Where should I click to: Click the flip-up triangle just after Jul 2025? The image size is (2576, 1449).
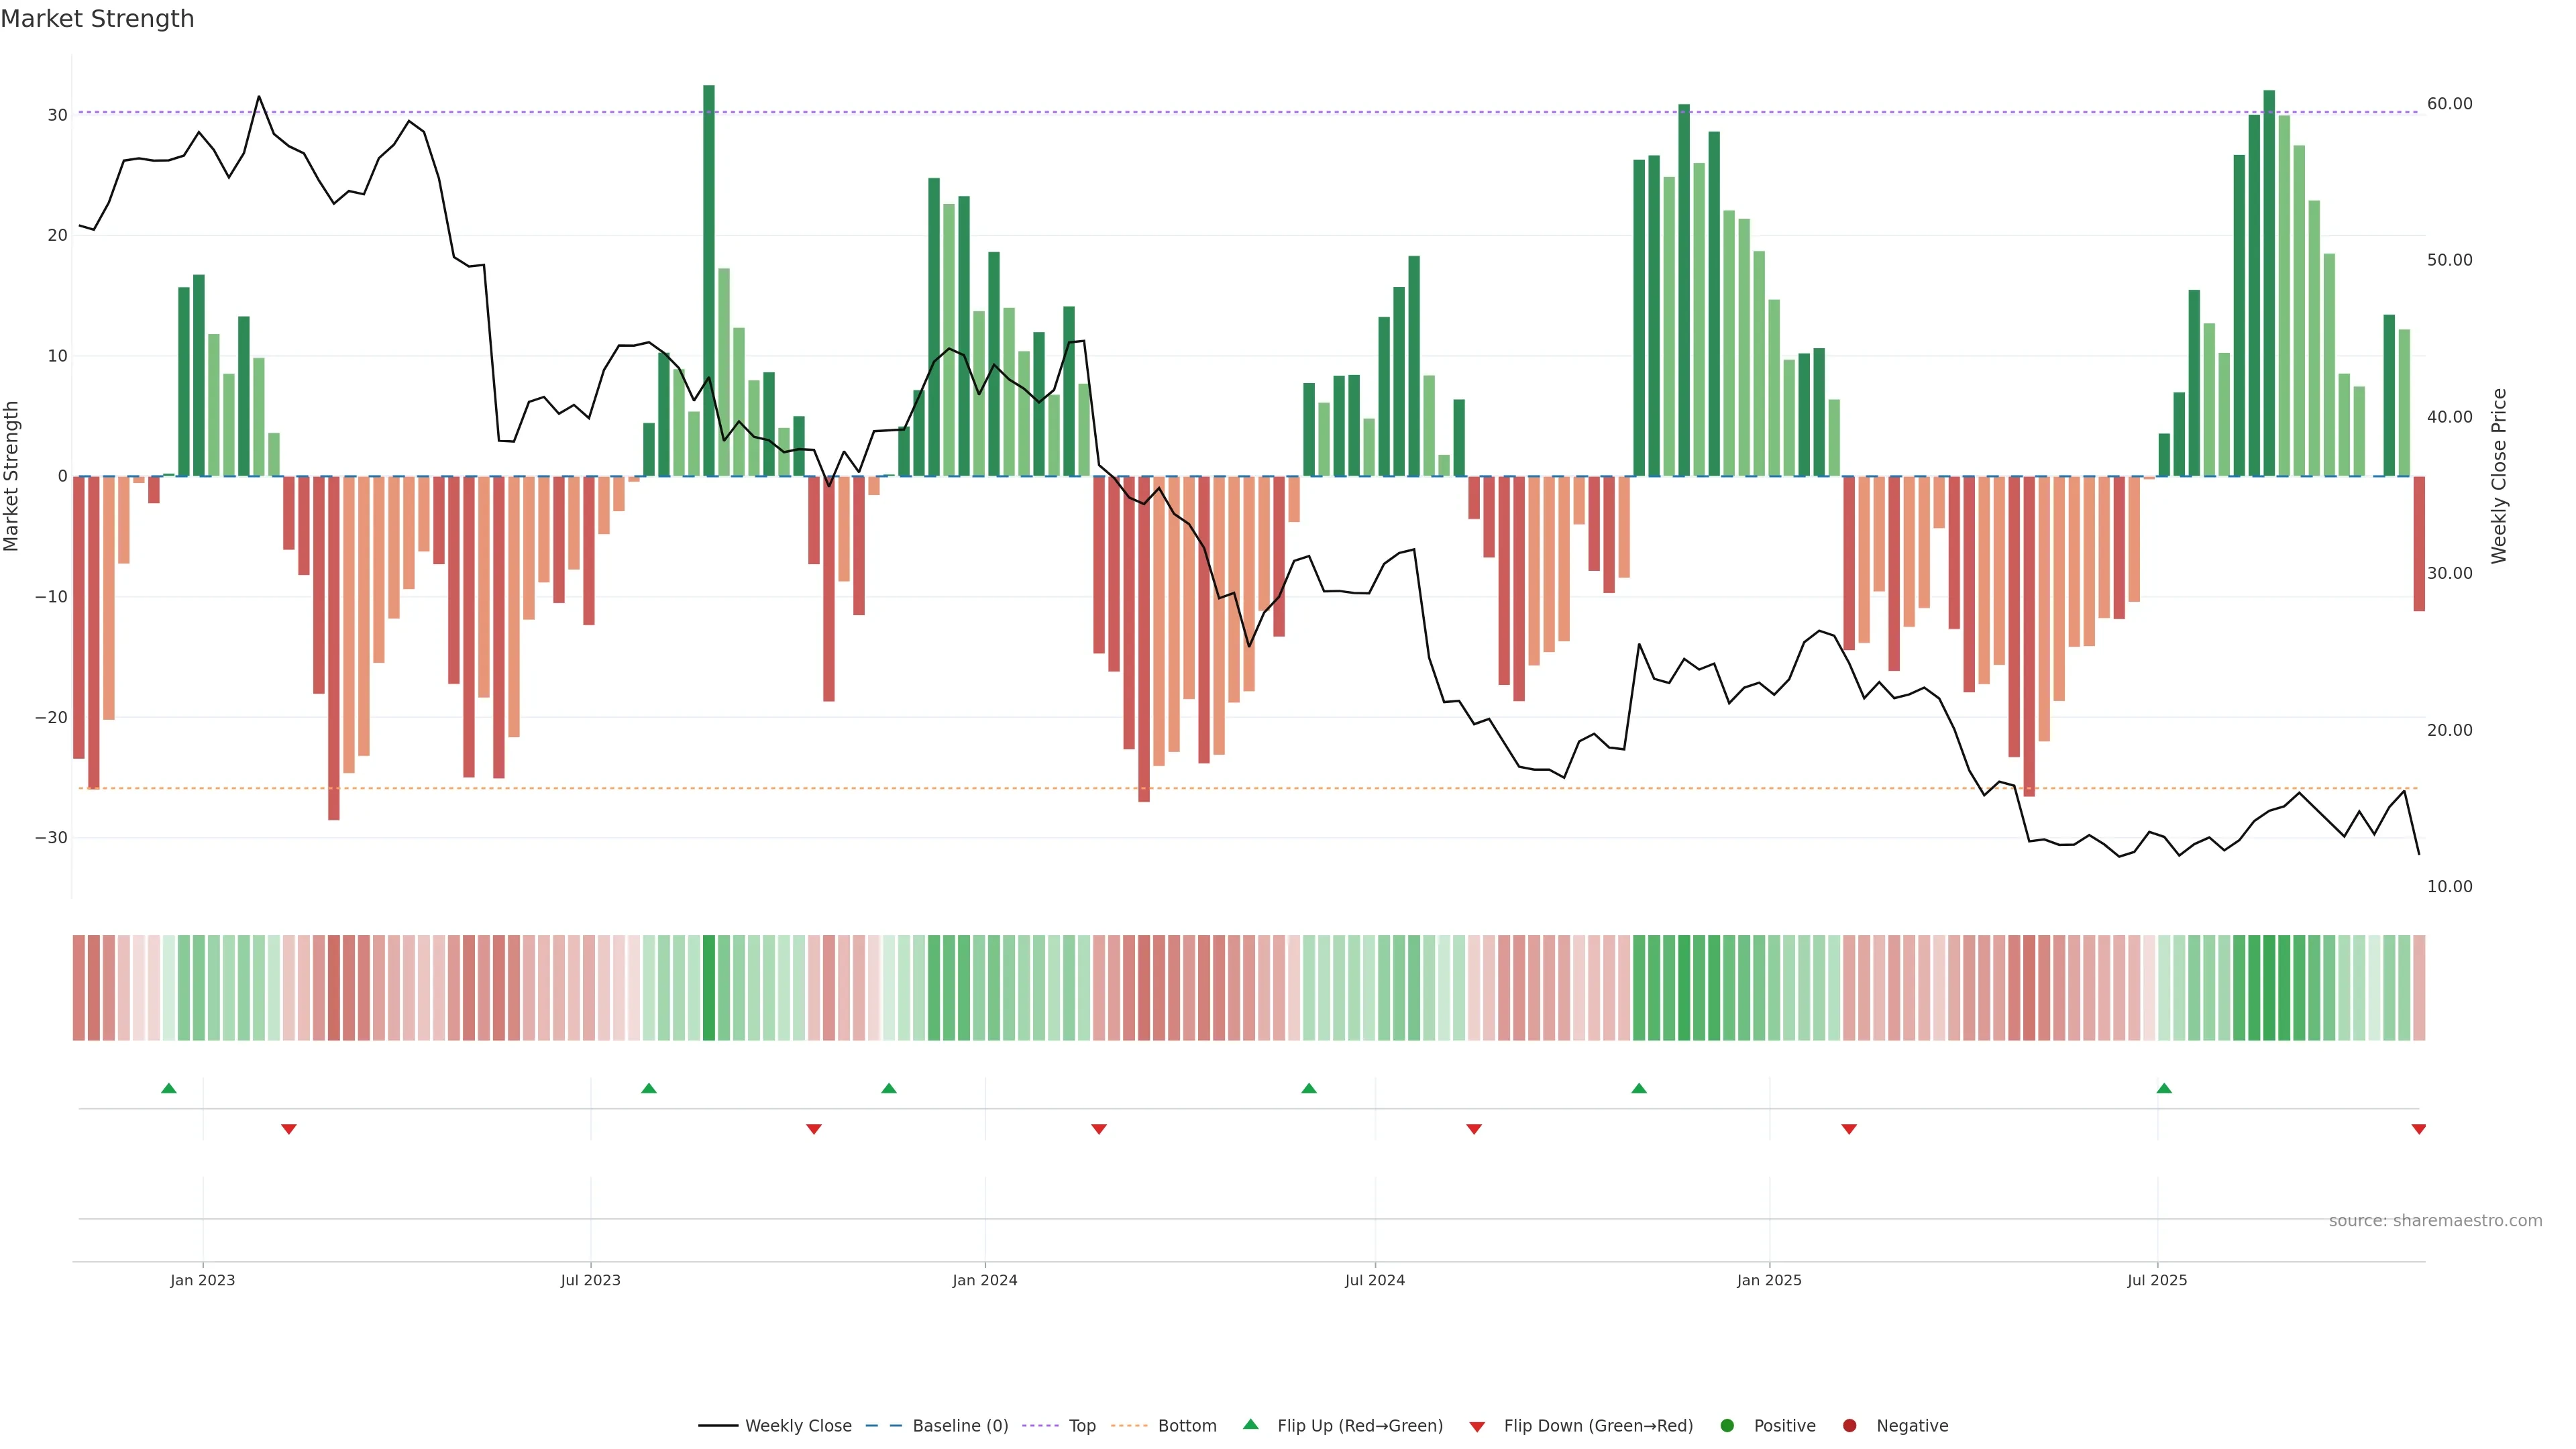(x=2164, y=1088)
